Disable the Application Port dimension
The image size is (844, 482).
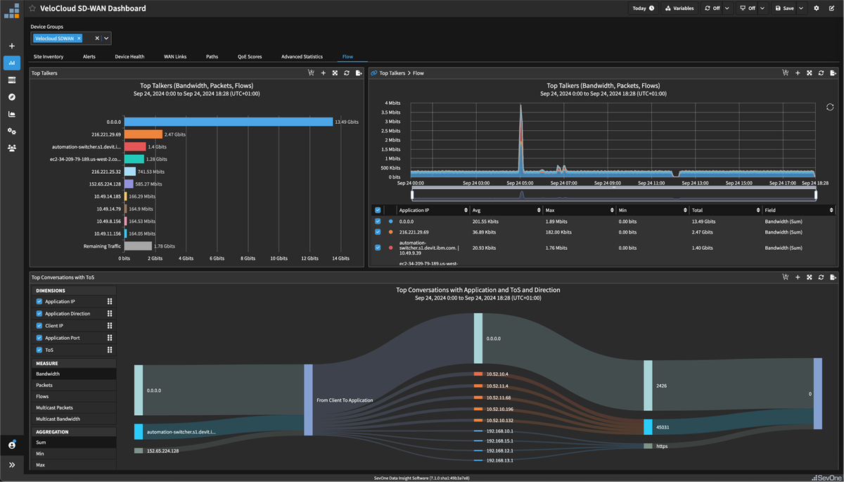[38, 338]
